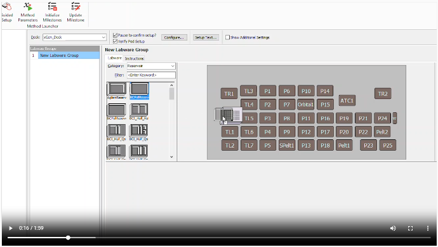Open video more options menu
The image size is (438, 247).
427,228
